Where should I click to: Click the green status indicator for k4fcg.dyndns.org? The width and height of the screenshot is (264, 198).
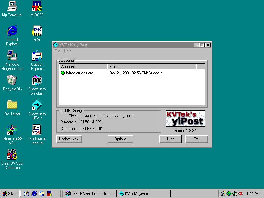(x=63, y=73)
